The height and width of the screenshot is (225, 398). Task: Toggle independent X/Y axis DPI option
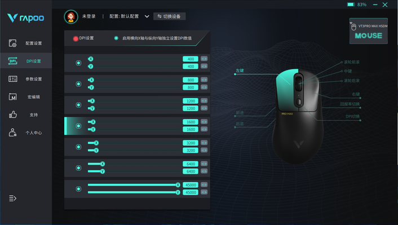[x=116, y=38]
